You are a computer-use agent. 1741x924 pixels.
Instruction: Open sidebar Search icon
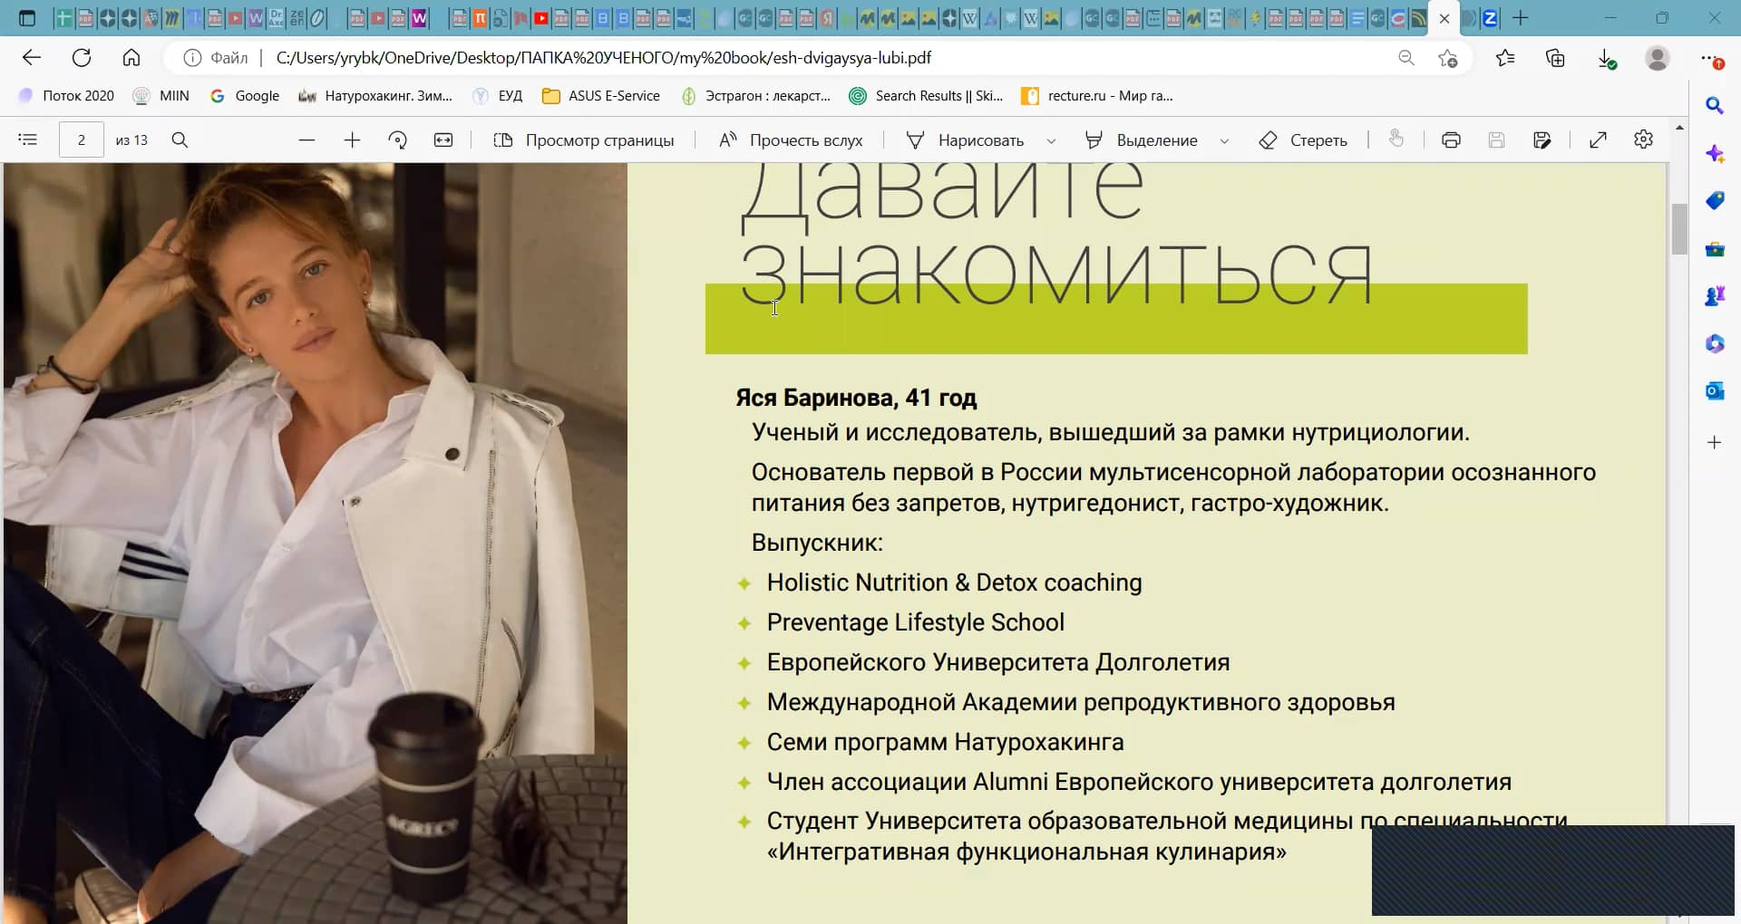(x=1714, y=106)
